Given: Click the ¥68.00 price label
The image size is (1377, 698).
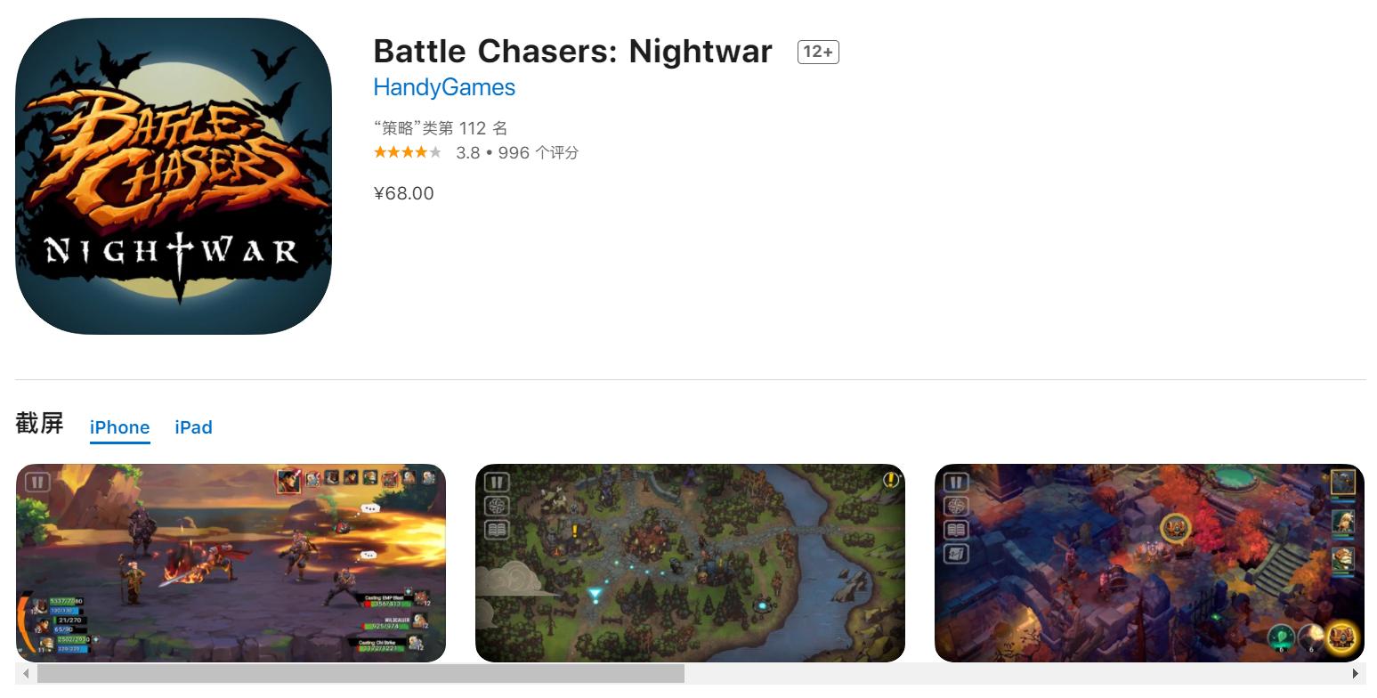Looking at the screenshot, I should tap(404, 193).
